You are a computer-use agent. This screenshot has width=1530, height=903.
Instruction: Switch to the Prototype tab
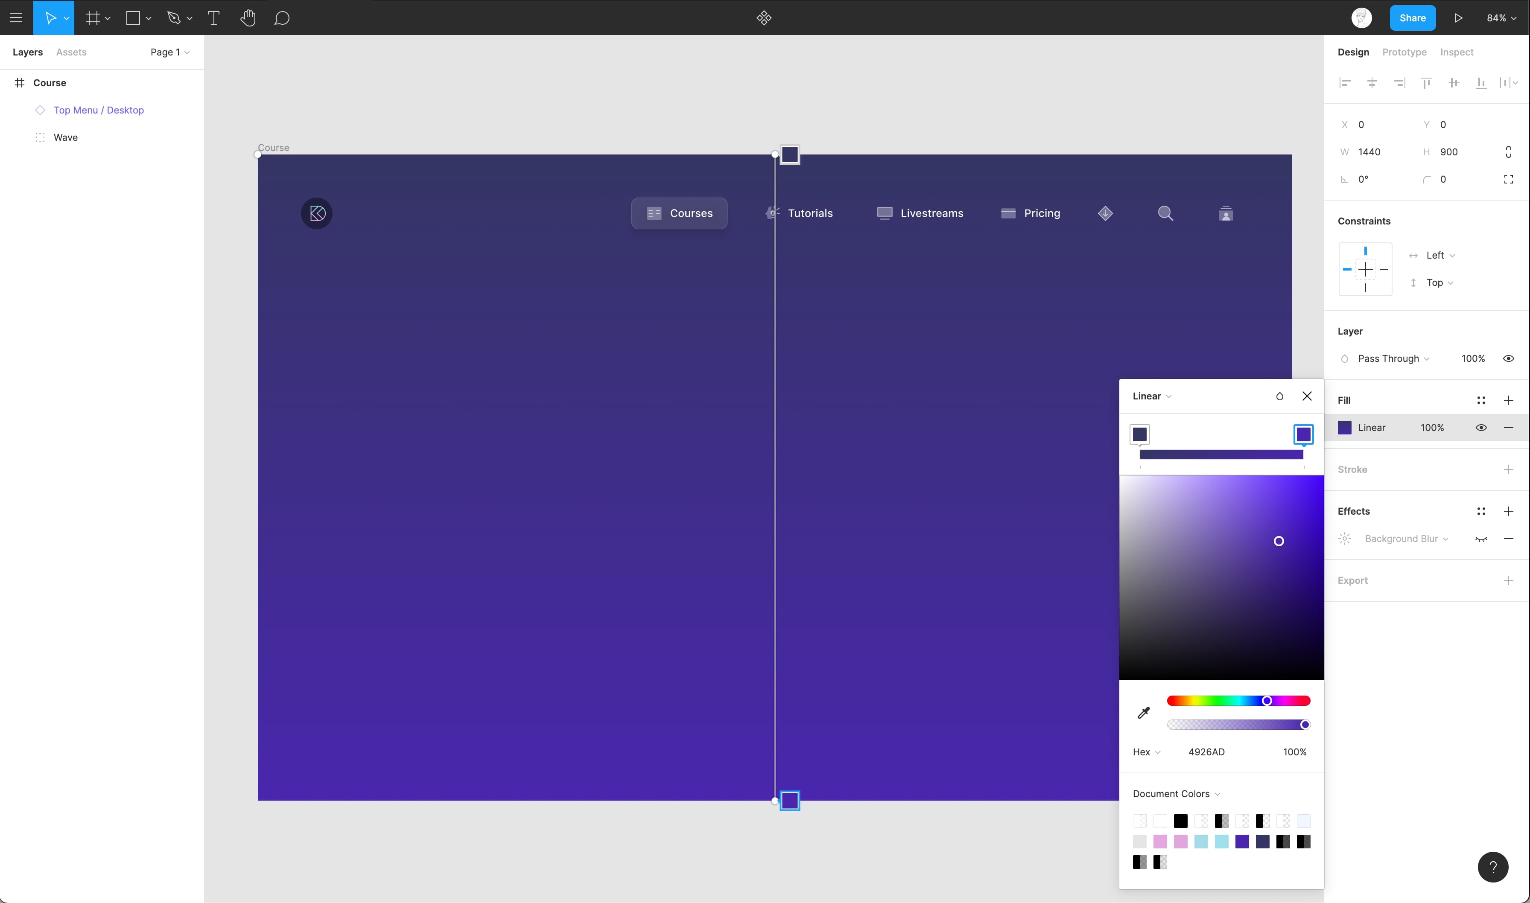(x=1404, y=52)
